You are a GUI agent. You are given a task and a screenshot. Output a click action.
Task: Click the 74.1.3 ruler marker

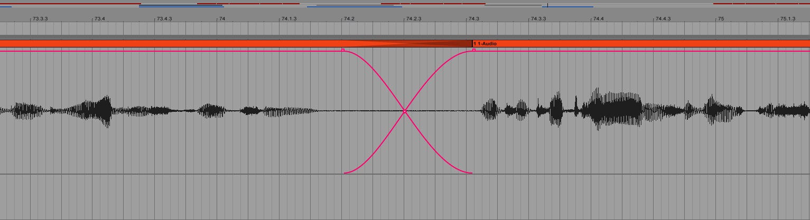tap(289, 18)
